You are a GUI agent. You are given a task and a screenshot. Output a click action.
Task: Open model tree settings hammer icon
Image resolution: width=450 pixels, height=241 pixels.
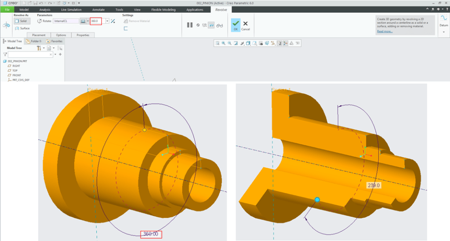(x=39, y=47)
